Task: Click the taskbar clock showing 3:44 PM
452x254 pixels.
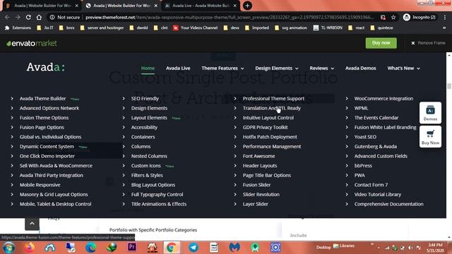Action: tap(435, 248)
